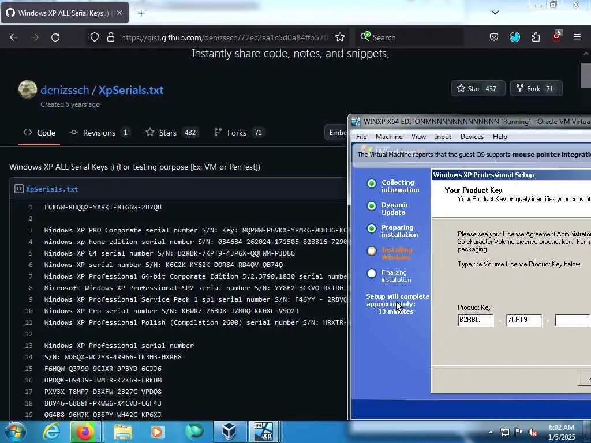This screenshot has height=443, width=591.
Task: Open VirtualBox Machine menu
Action: click(x=389, y=137)
